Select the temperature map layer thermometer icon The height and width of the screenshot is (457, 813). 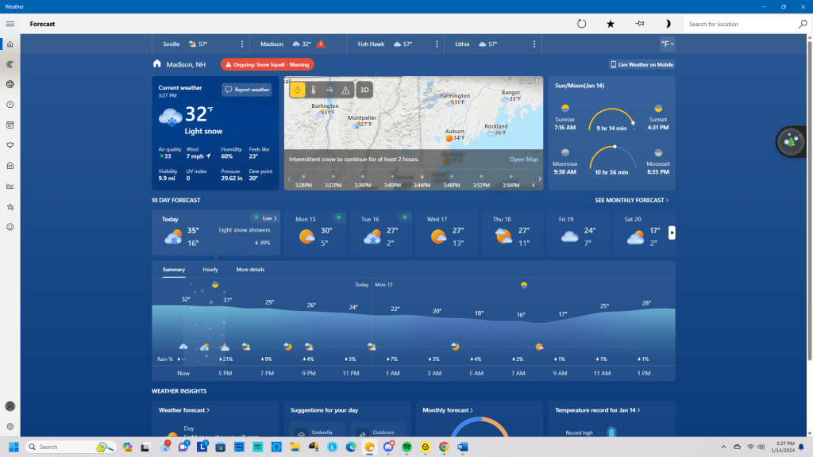pos(313,90)
